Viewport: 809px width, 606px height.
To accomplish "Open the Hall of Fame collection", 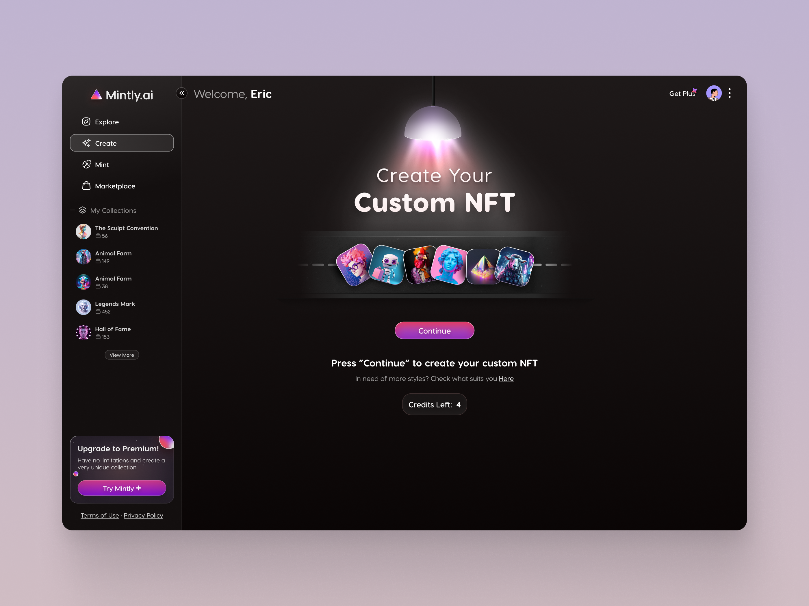I will (113, 329).
